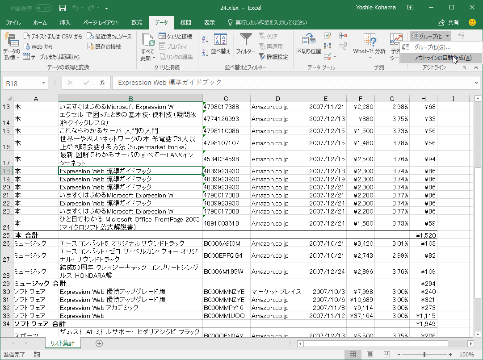Open the Outline (アウトライン) dialog launcher
Screen dimensions: 483x360
[464, 68]
